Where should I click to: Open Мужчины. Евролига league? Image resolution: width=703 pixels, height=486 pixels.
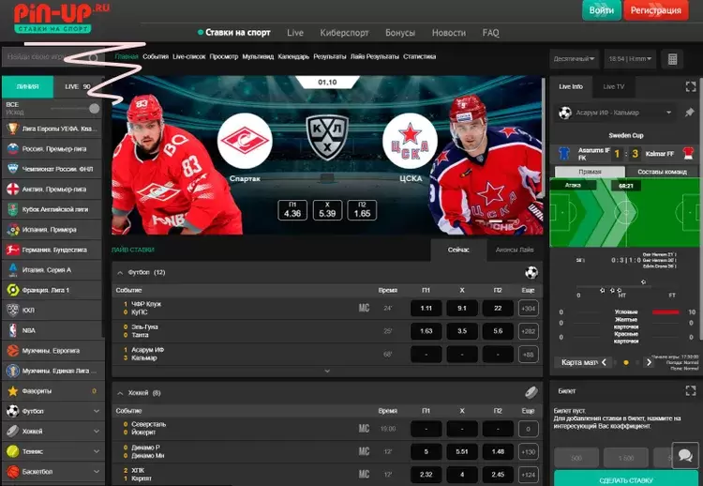point(52,351)
